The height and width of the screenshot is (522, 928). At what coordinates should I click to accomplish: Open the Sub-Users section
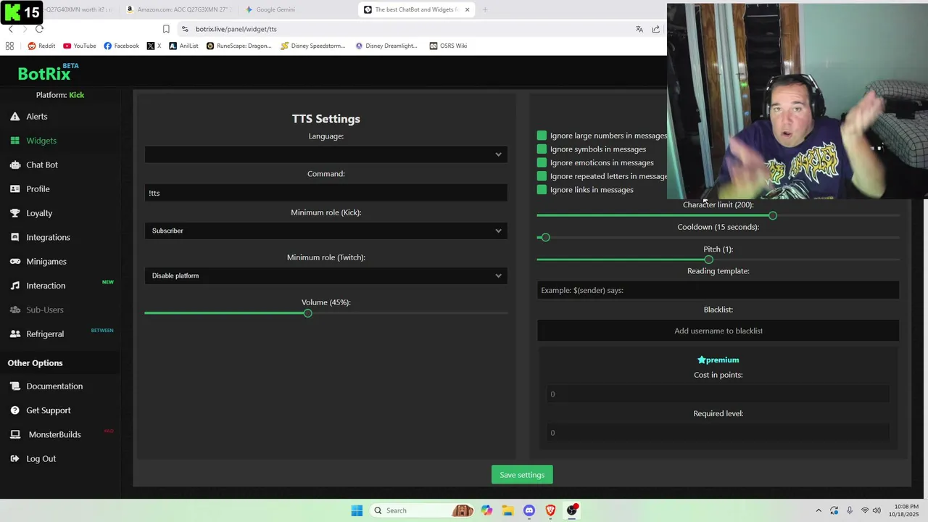[x=45, y=310]
